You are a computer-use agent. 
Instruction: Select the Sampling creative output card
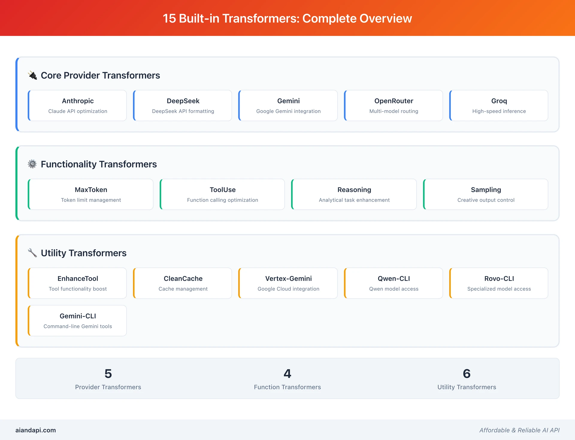tap(486, 194)
